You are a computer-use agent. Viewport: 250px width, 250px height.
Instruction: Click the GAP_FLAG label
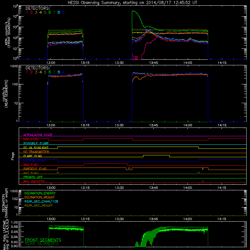tap(31, 139)
